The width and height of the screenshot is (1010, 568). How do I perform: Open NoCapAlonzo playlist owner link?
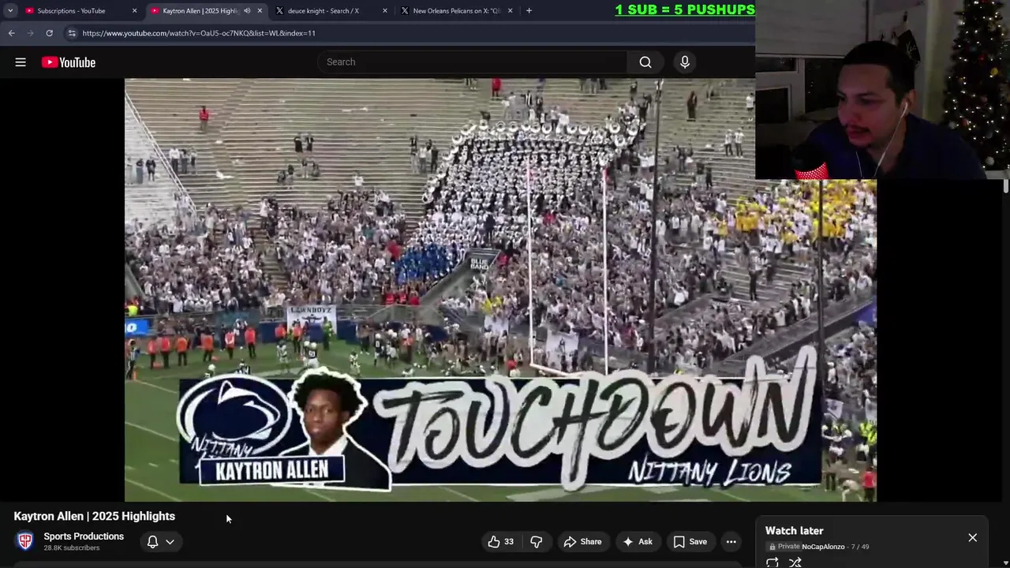(x=823, y=547)
